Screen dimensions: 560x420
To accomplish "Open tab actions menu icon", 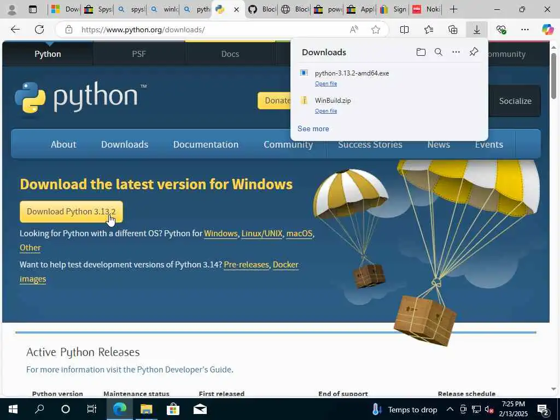I will pos(32,10).
